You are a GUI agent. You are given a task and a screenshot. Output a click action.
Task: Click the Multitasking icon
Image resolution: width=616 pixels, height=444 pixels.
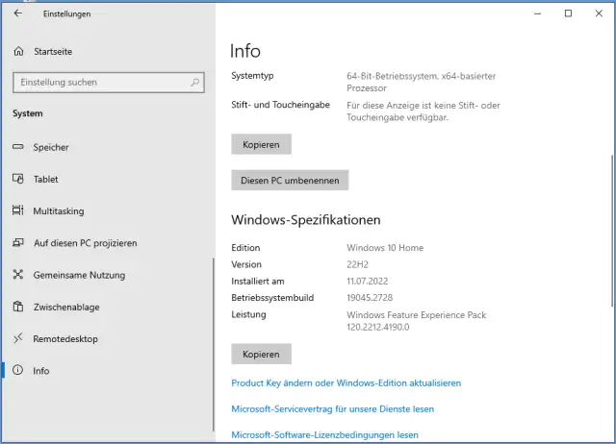point(17,210)
